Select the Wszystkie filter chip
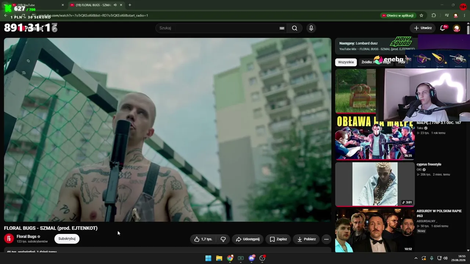The height and width of the screenshot is (264, 470). (x=346, y=62)
